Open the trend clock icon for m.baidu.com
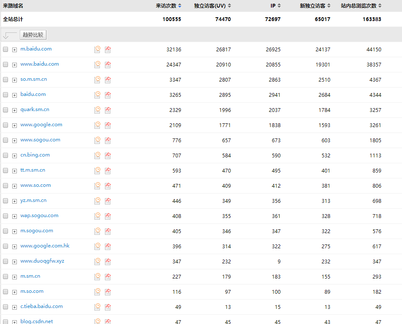Screen dimensions: 402x324 coord(97,49)
